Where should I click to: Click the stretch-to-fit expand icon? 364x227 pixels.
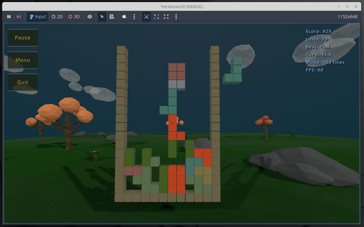[x=166, y=17]
